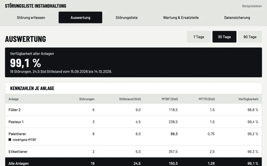Click Etikettierer availability 99,3 %

[253, 151]
